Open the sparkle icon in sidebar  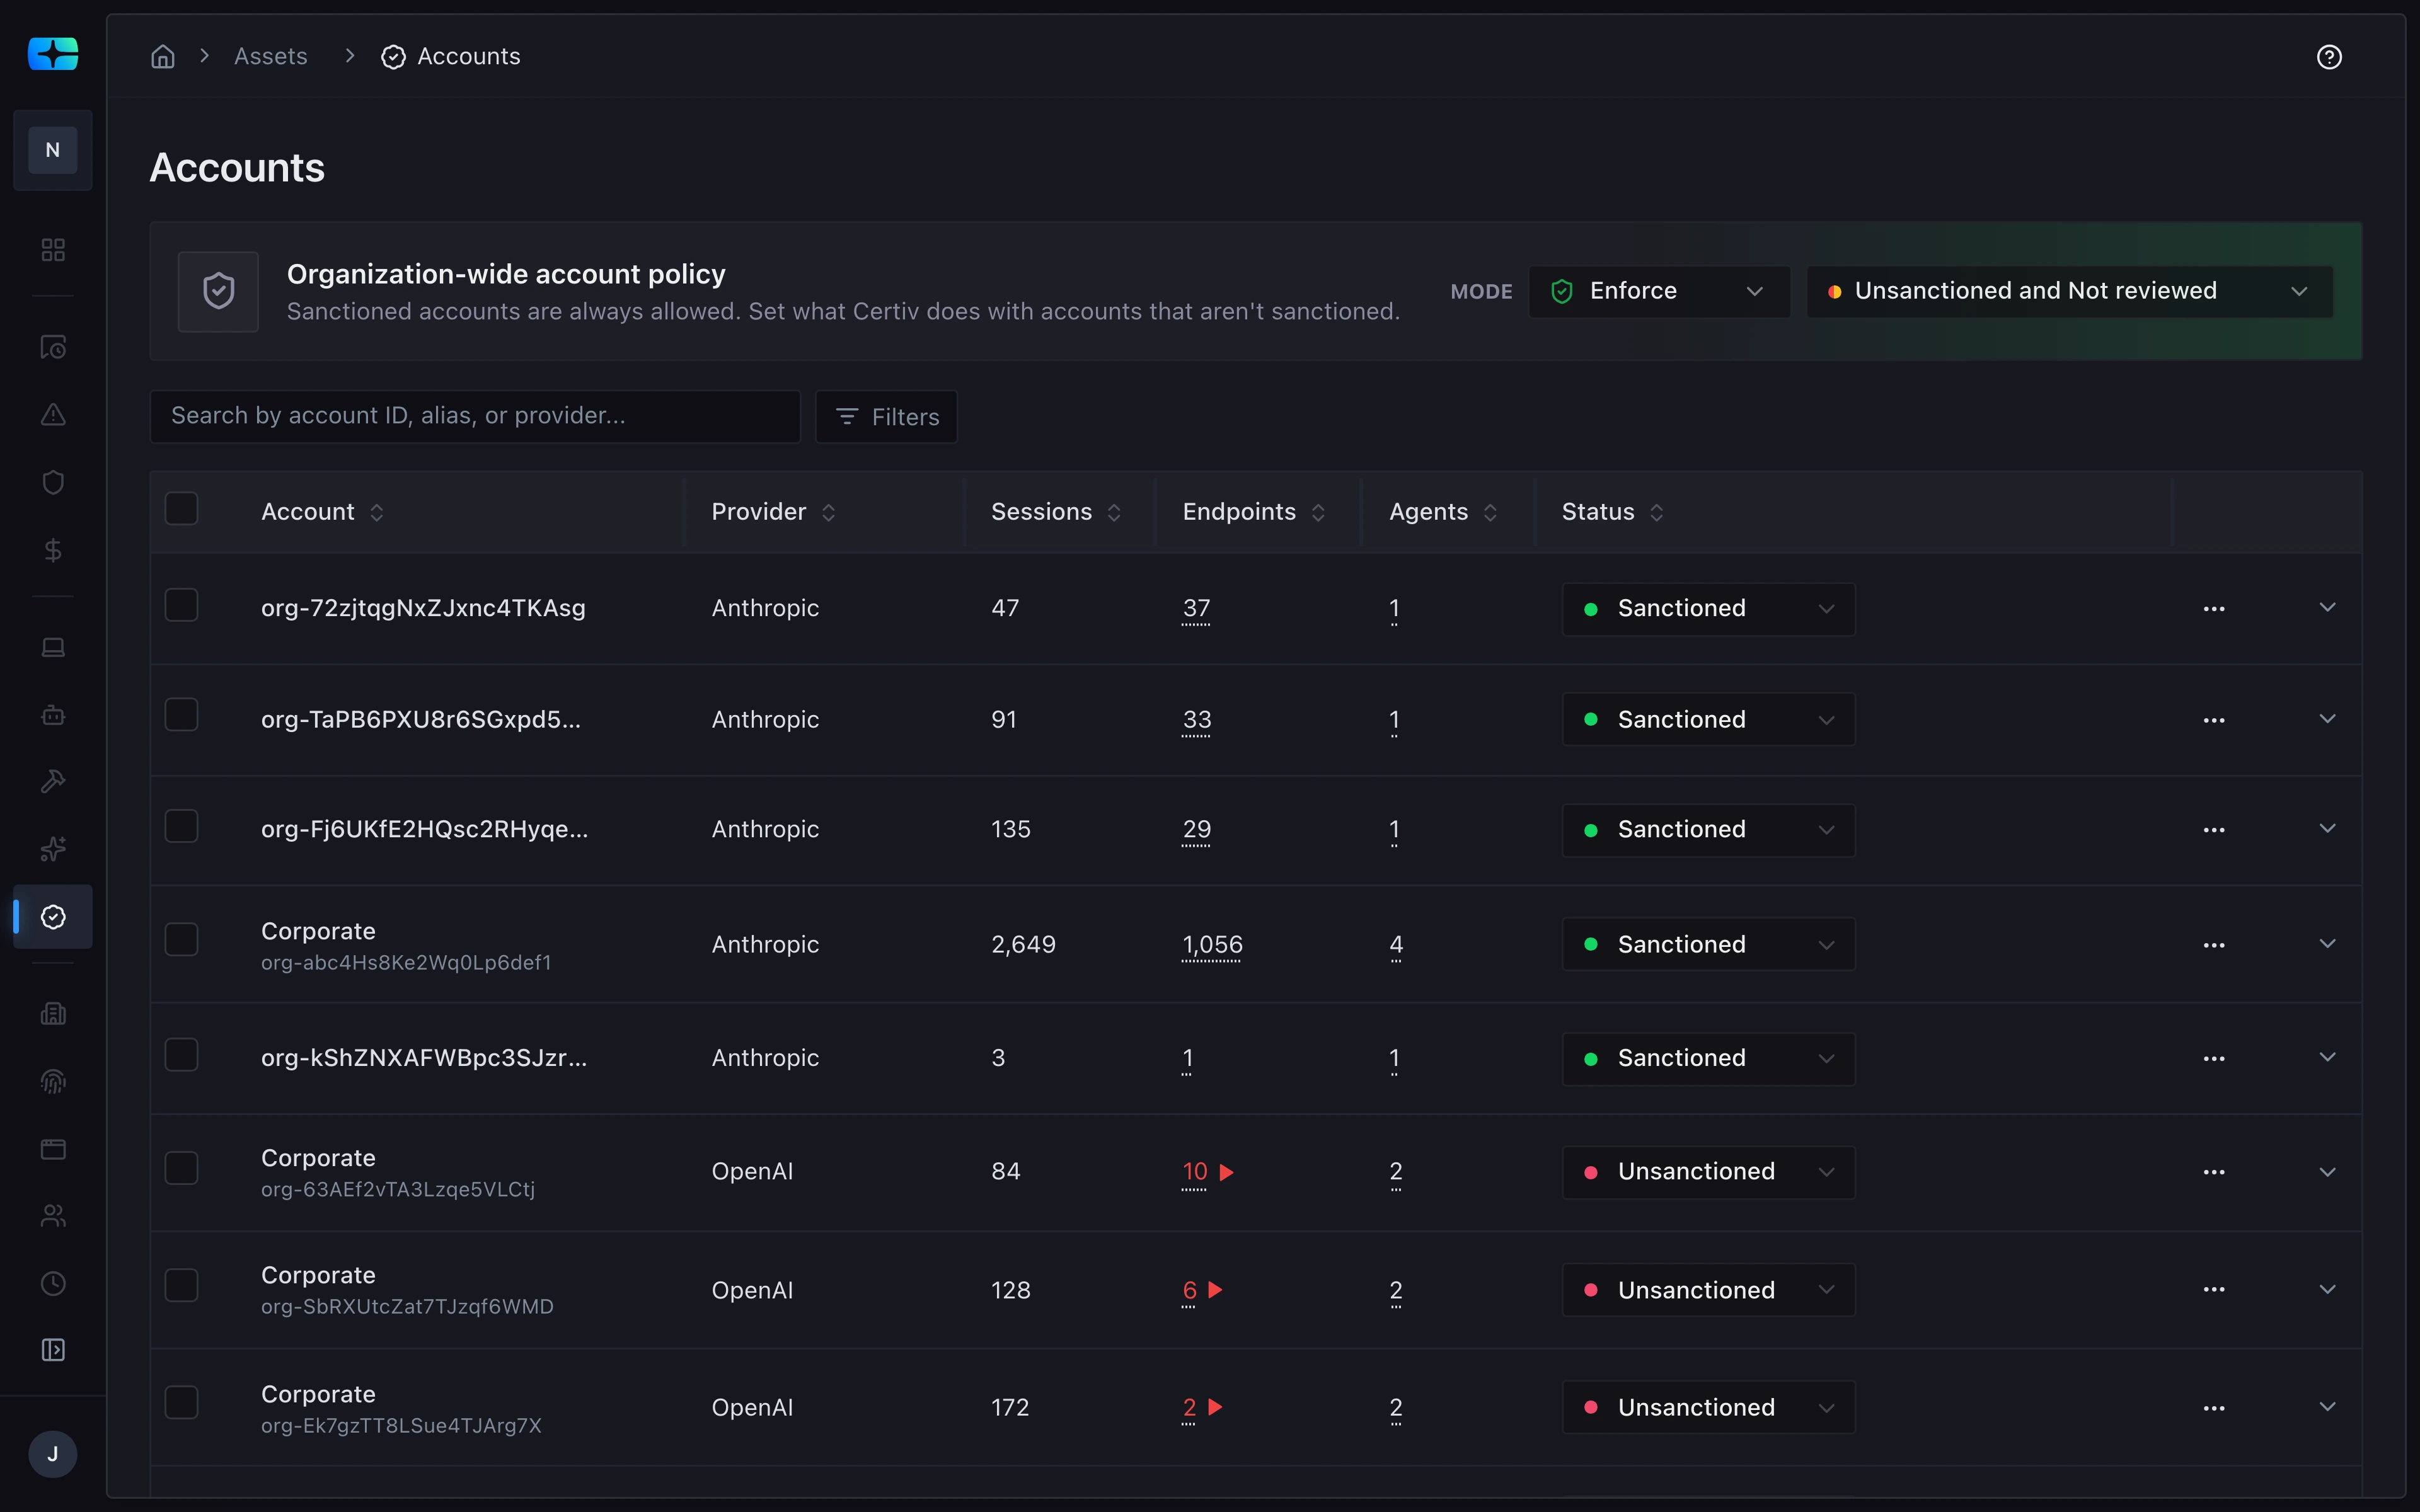click(53, 849)
